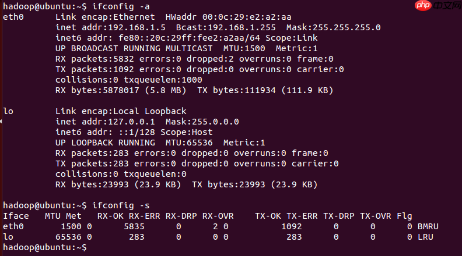Click dropped:2 in eth0 RX line

(x=210, y=59)
